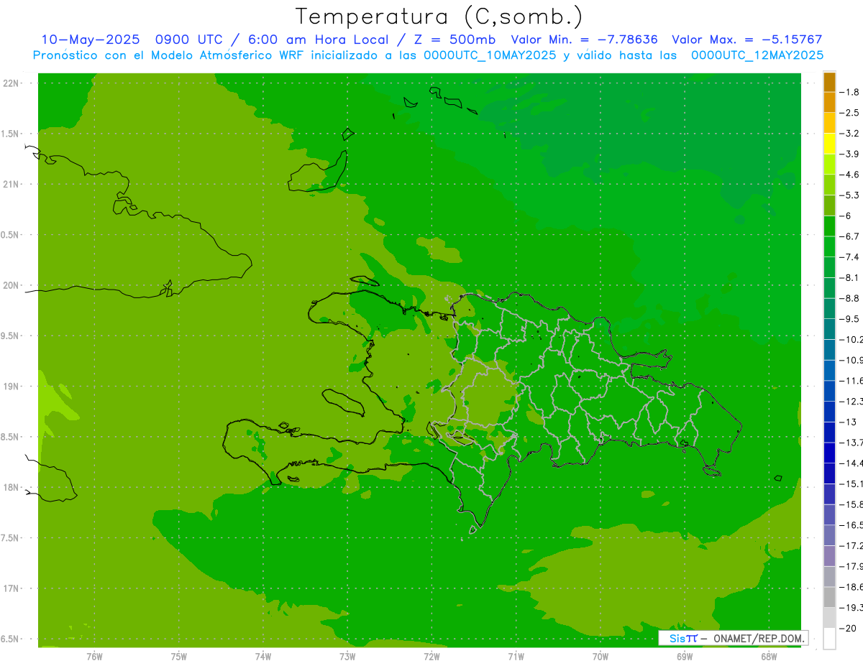The image size is (863, 666).
Task: Click the 75W longitude label
Action: [178, 656]
